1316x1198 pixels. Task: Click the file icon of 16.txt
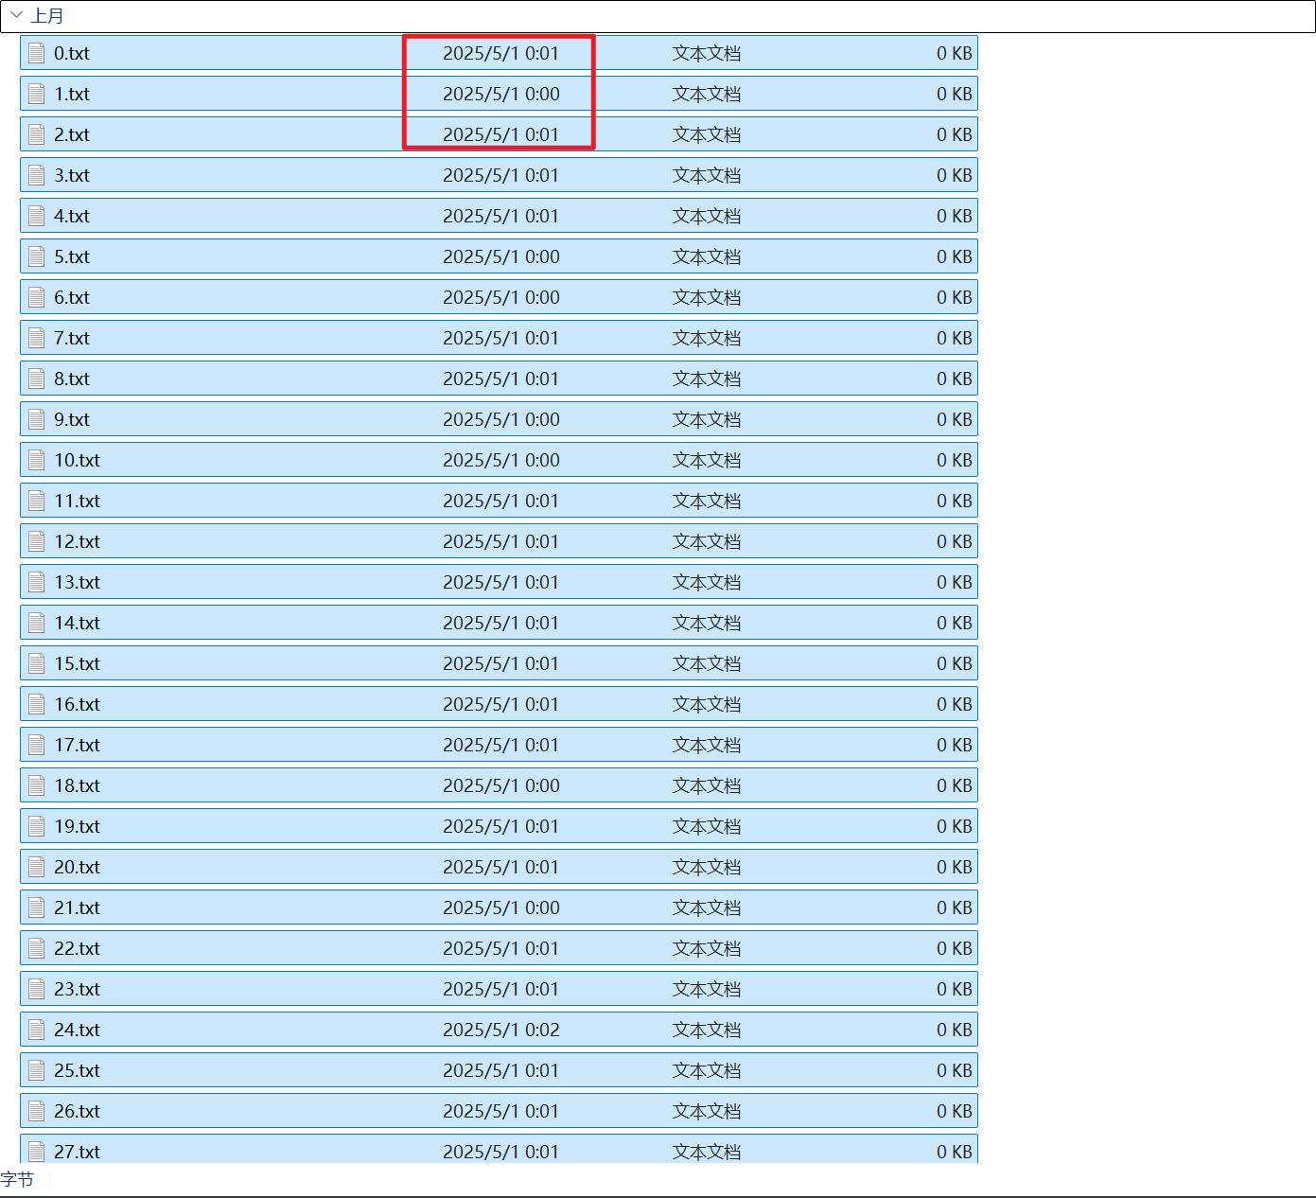pos(37,704)
